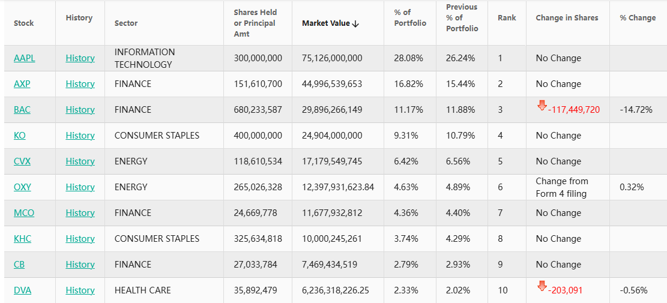Click the red down arrow in BAC row

(x=542, y=106)
